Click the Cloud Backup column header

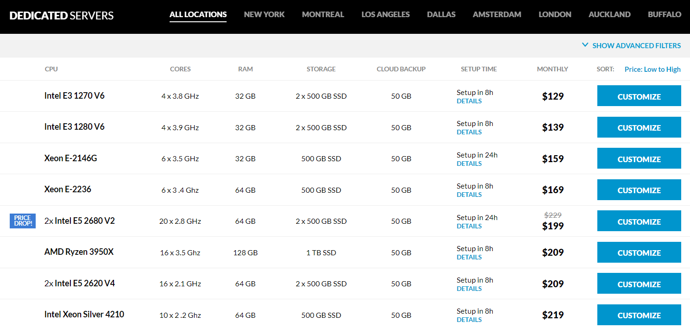pyautogui.click(x=401, y=69)
